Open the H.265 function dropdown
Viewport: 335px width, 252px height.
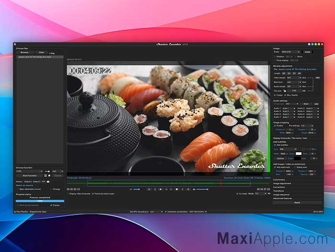pyautogui.click(x=29, y=171)
